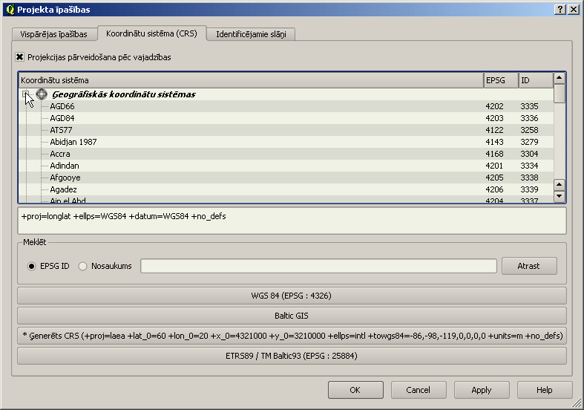Click EPSG value 4202
This screenshot has height=410, width=584.
[x=495, y=106]
